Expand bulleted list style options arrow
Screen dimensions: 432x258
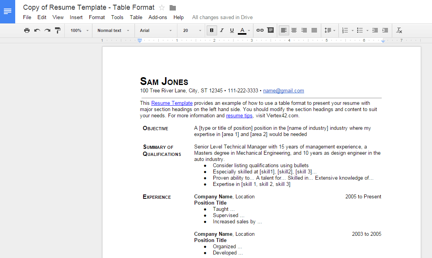(x=367, y=30)
